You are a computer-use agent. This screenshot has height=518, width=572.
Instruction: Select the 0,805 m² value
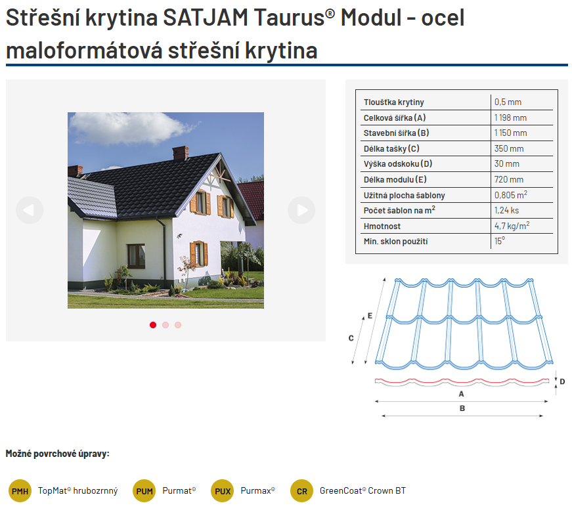[x=511, y=195]
